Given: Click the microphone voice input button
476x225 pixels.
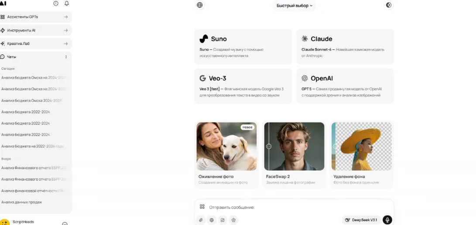Looking at the screenshot, I should [387, 220].
